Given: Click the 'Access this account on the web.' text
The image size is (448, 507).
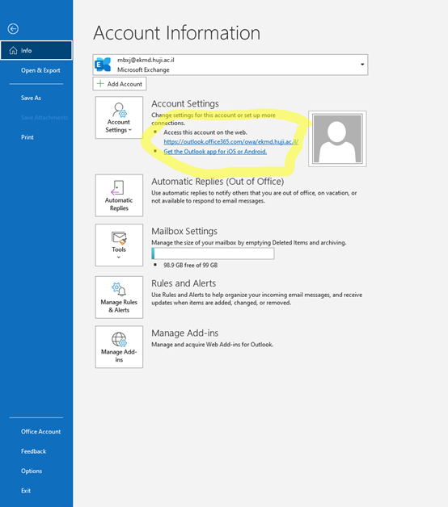Looking at the screenshot, I should click(x=205, y=132).
